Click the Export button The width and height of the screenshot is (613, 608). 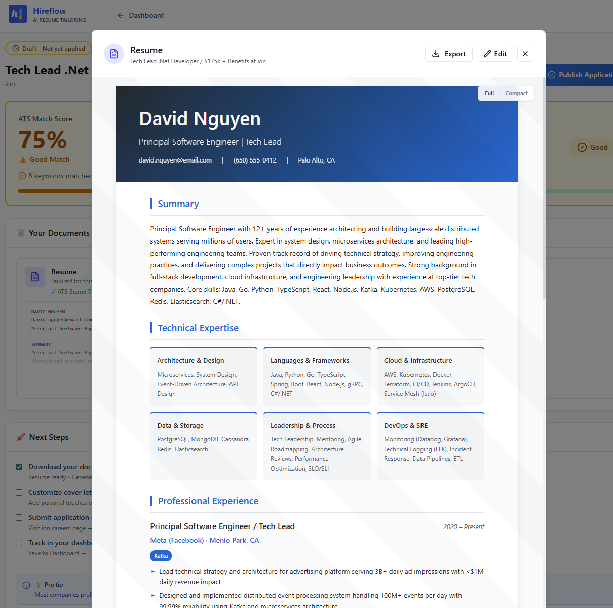coord(449,54)
